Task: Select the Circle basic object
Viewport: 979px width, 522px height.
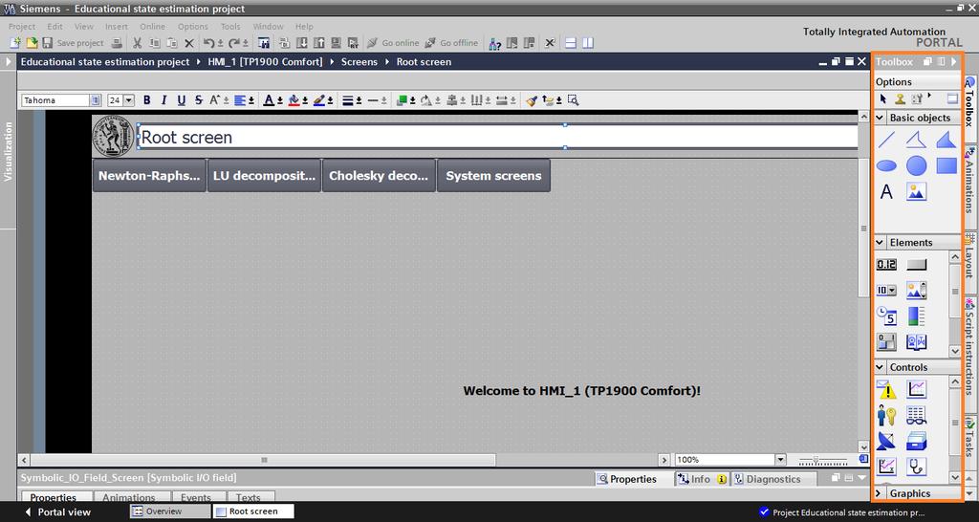Action: click(916, 165)
